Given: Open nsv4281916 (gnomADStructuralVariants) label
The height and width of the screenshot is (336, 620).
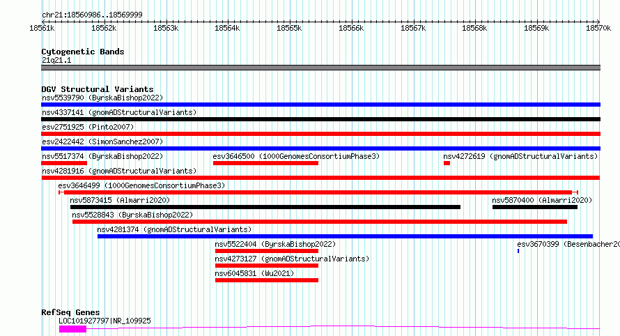Looking at the screenshot, I should coord(119,171).
